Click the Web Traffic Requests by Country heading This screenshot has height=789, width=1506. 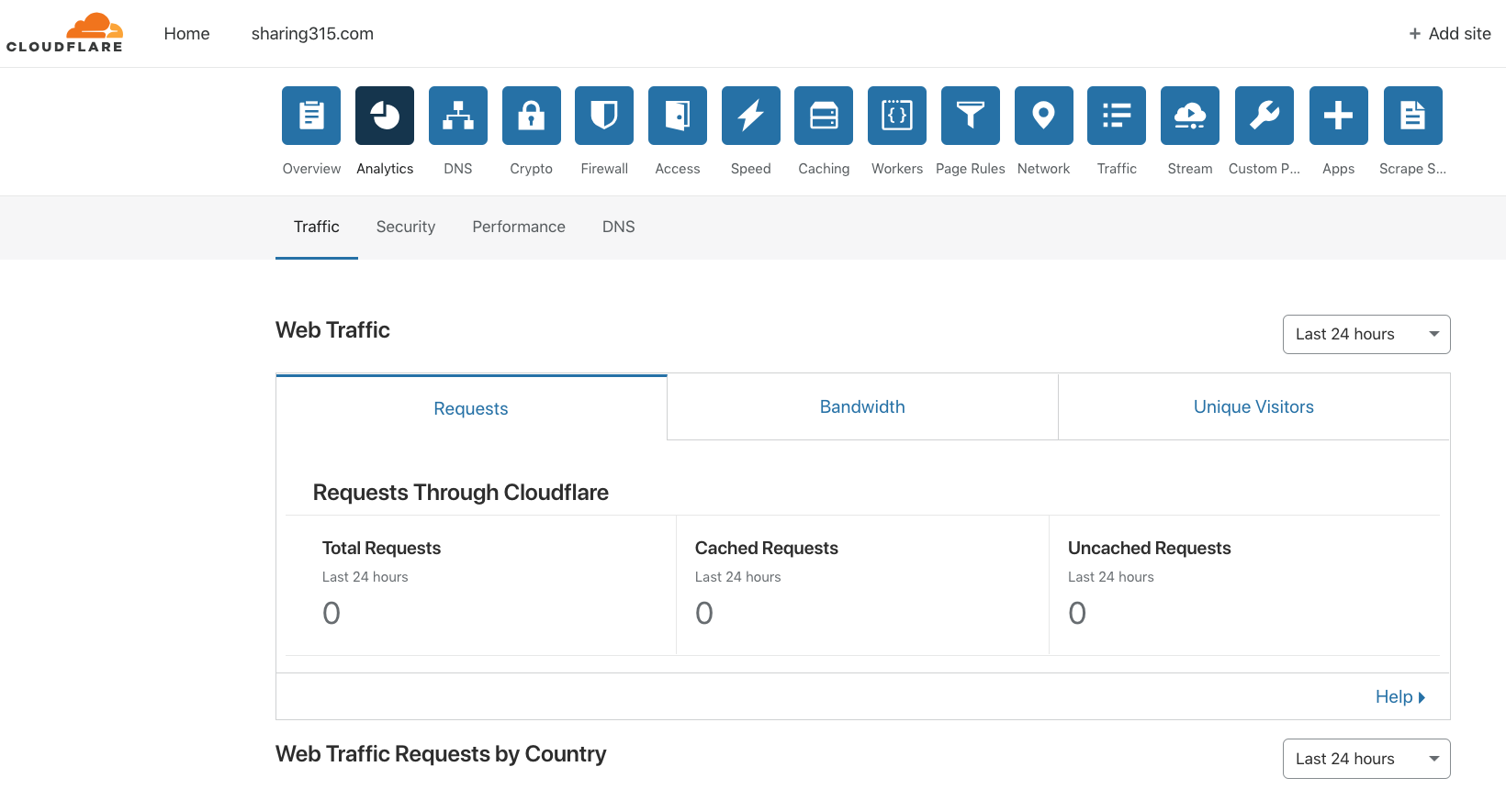tap(441, 754)
